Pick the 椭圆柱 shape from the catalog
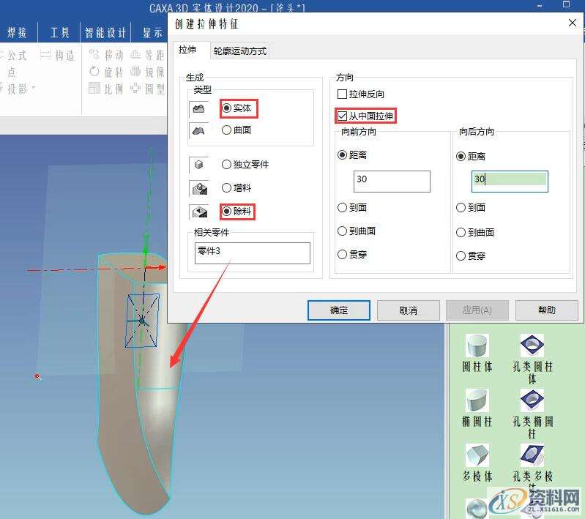The height and width of the screenshot is (519, 585). (477, 408)
